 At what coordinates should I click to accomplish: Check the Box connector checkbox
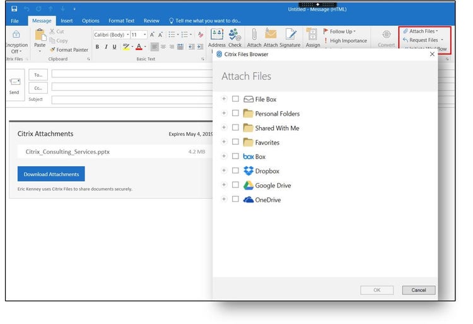click(x=236, y=156)
